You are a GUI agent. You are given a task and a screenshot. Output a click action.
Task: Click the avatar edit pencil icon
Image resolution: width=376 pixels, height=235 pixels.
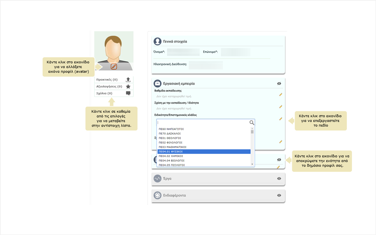point(114,66)
